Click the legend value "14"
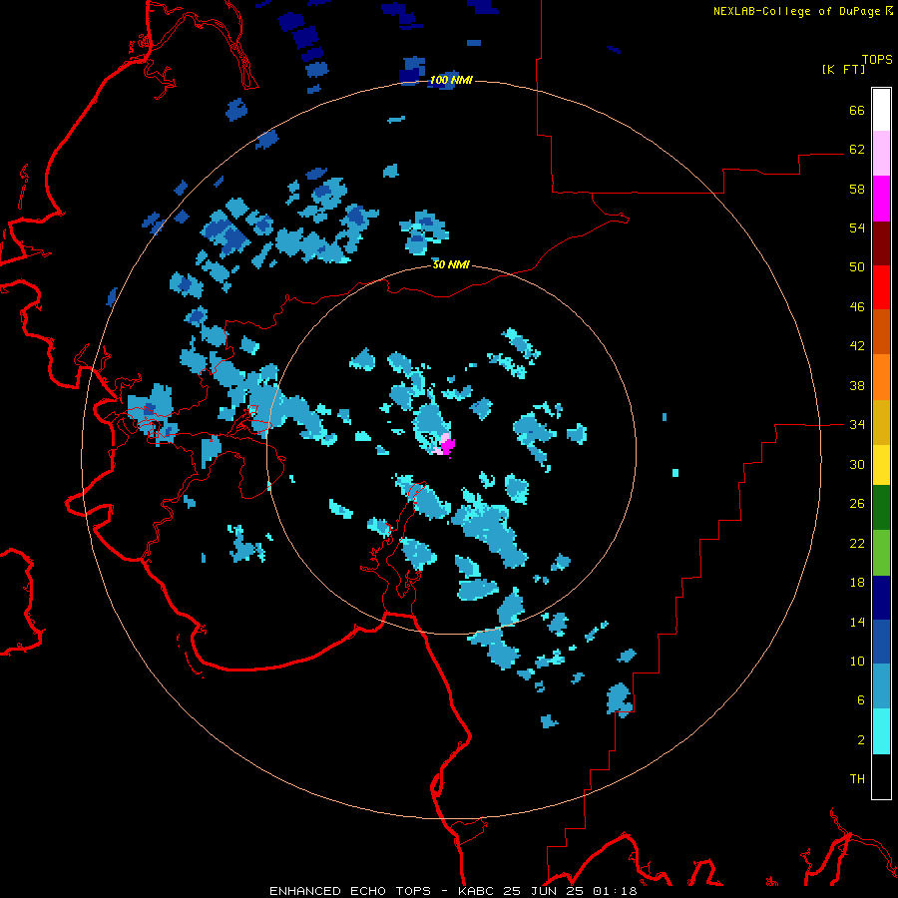Image resolution: width=898 pixels, height=898 pixels. (857, 622)
